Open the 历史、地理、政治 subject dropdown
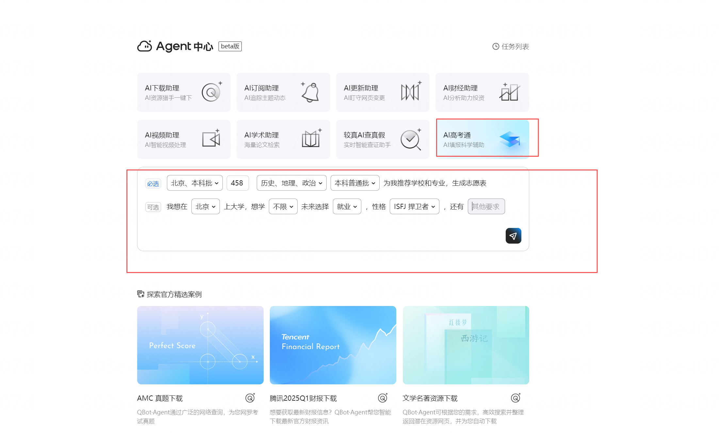Image resolution: width=720 pixels, height=433 pixels. [x=292, y=183]
